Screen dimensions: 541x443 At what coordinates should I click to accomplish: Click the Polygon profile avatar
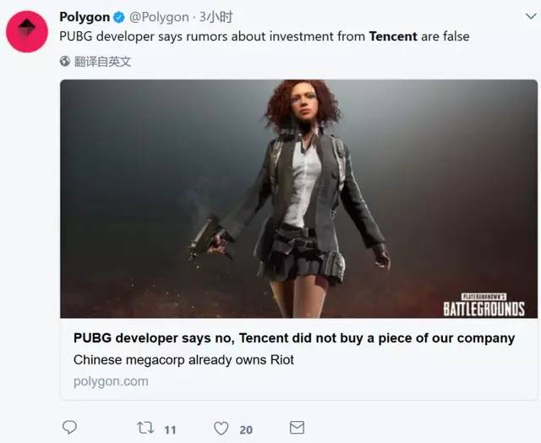27,31
